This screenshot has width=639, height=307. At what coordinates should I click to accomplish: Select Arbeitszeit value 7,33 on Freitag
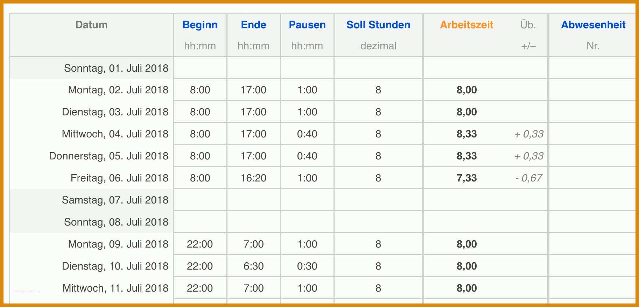pyautogui.click(x=466, y=178)
